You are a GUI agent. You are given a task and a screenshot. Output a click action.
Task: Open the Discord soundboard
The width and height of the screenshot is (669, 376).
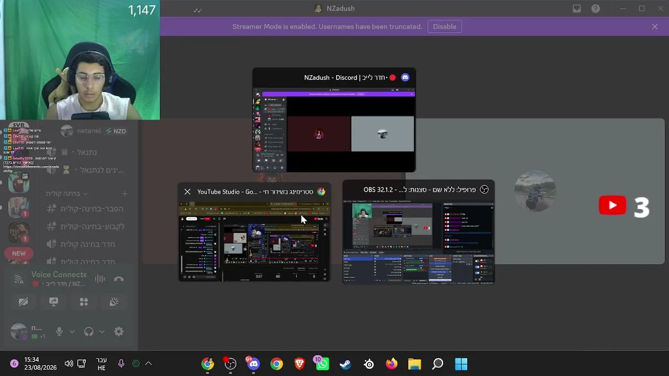click(x=114, y=302)
